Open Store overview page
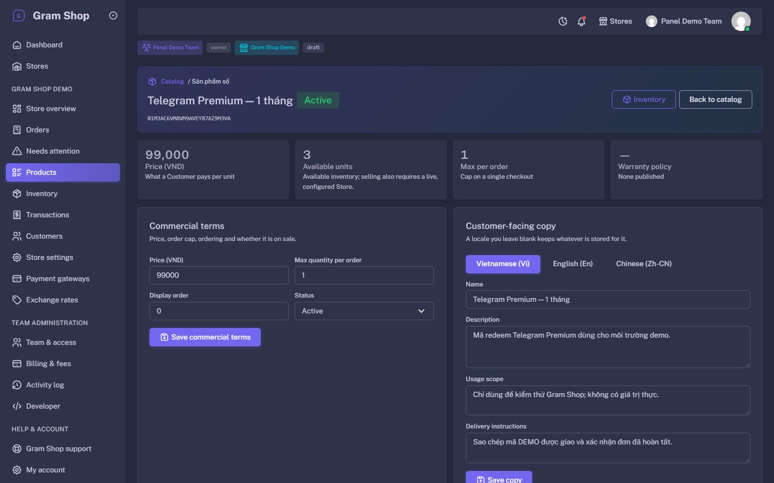Image resolution: width=774 pixels, height=483 pixels. [63, 109]
